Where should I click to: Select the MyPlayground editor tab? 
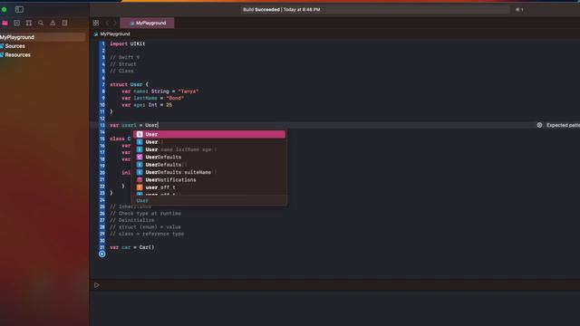point(147,23)
